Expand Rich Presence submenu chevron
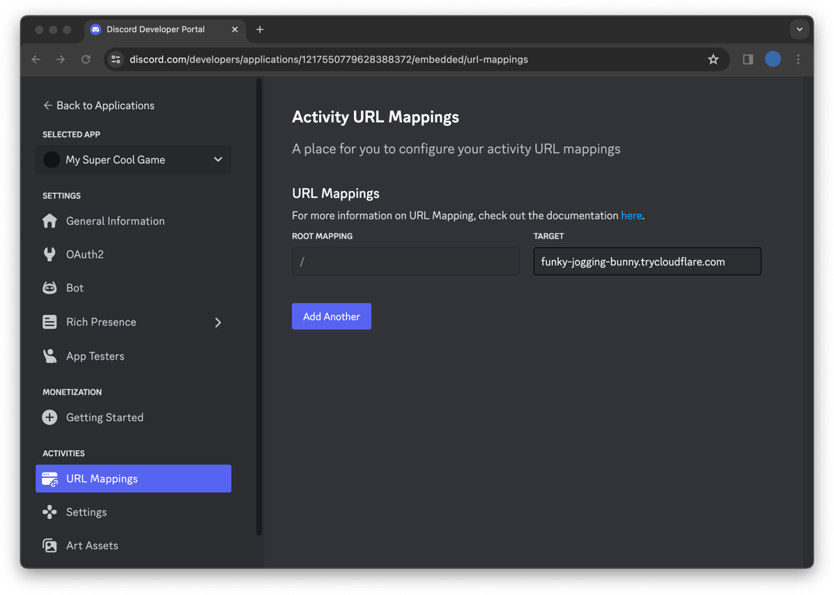 (x=217, y=322)
